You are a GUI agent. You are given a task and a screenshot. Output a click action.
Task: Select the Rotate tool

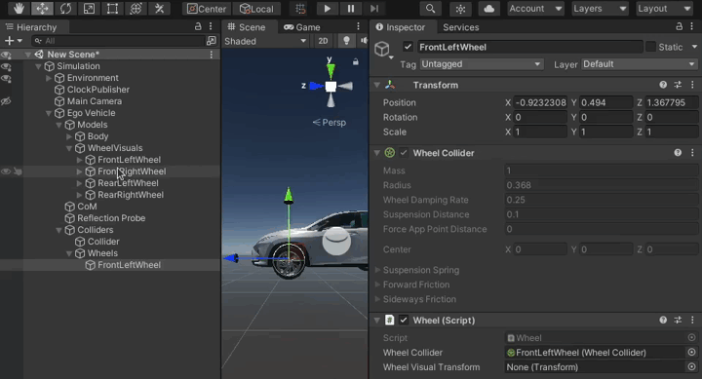pyautogui.click(x=65, y=9)
